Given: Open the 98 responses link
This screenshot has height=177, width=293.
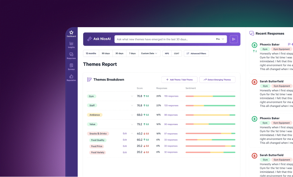Looking at the screenshot, I should 171,115.
